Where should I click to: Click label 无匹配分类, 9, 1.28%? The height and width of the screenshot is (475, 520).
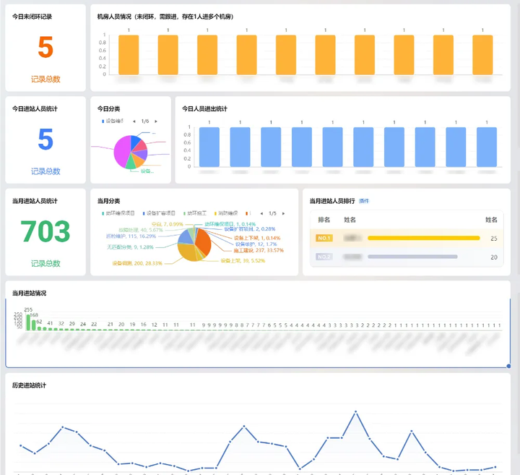click(x=130, y=247)
